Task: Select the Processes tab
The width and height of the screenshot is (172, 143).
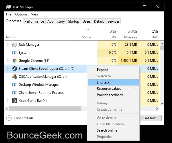Action: coord(13,21)
